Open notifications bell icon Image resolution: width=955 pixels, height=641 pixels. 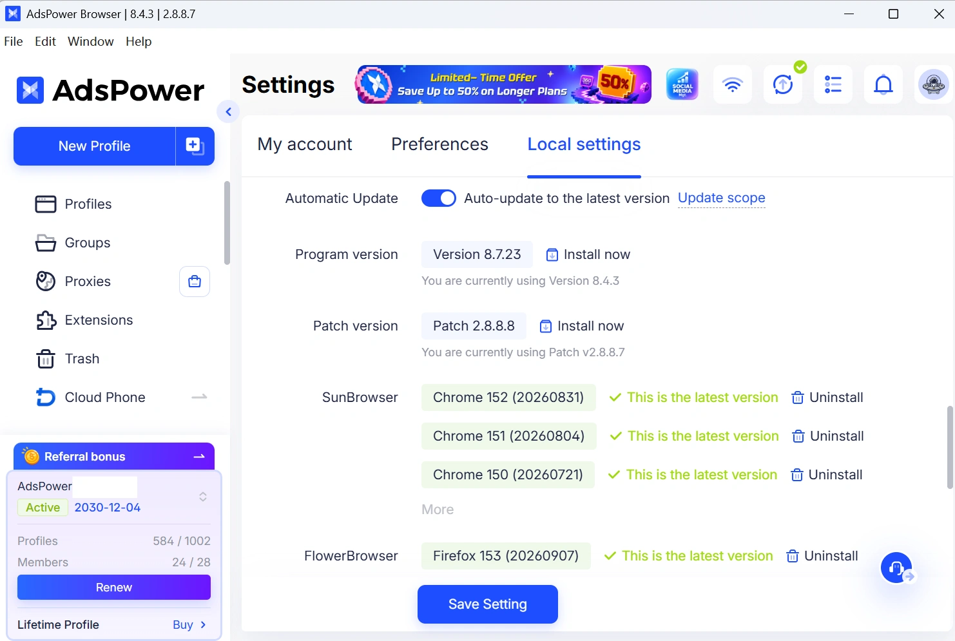883,84
